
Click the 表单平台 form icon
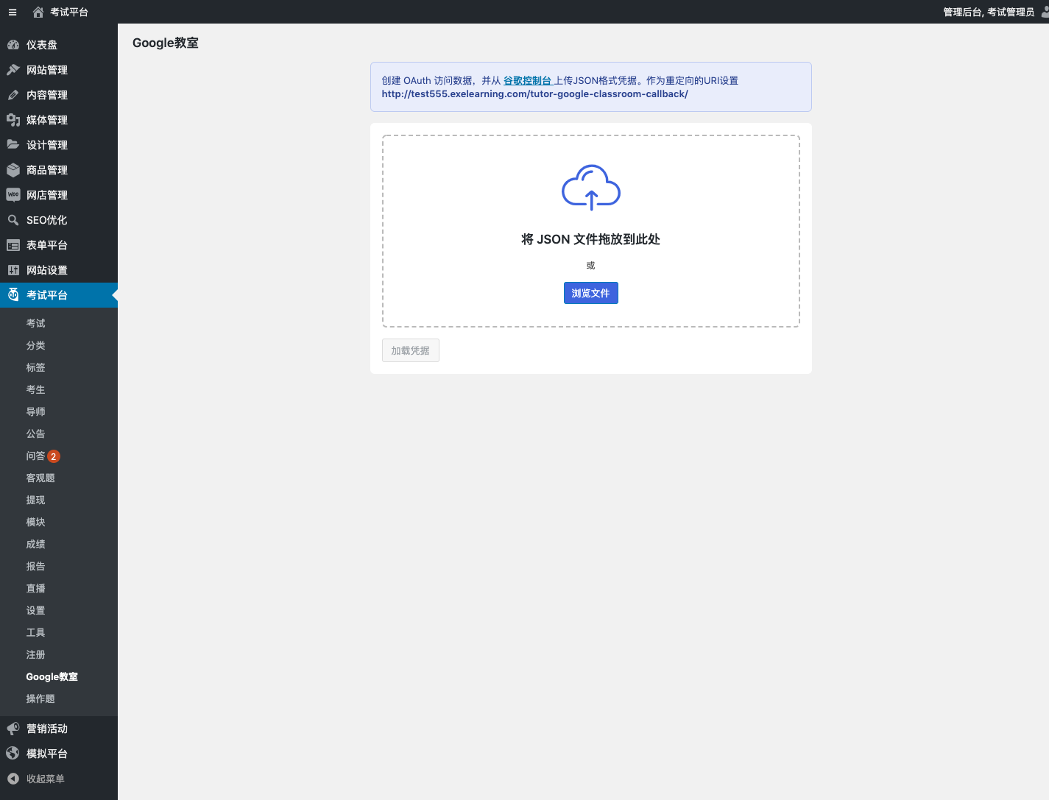click(13, 245)
